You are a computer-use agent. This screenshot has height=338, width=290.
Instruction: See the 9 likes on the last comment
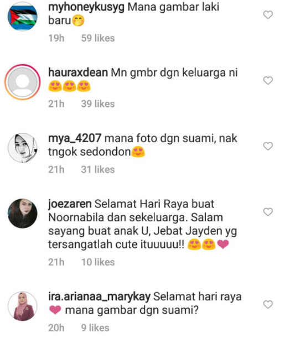pyautogui.click(x=95, y=328)
